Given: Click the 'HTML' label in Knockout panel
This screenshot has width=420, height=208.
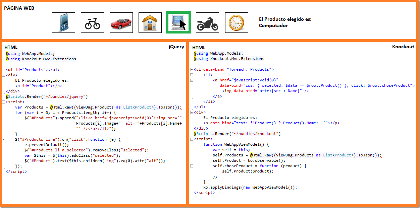Looking at the screenshot, I should pyautogui.click(x=199, y=48).
